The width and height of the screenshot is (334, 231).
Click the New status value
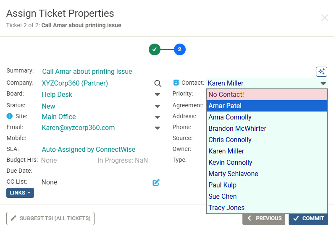(x=48, y=106)
